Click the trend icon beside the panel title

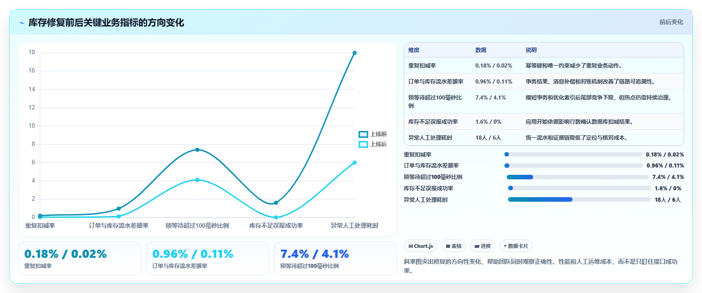22,23
